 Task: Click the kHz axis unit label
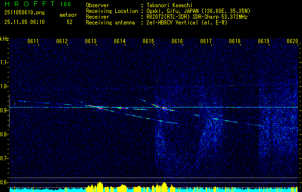4,39
